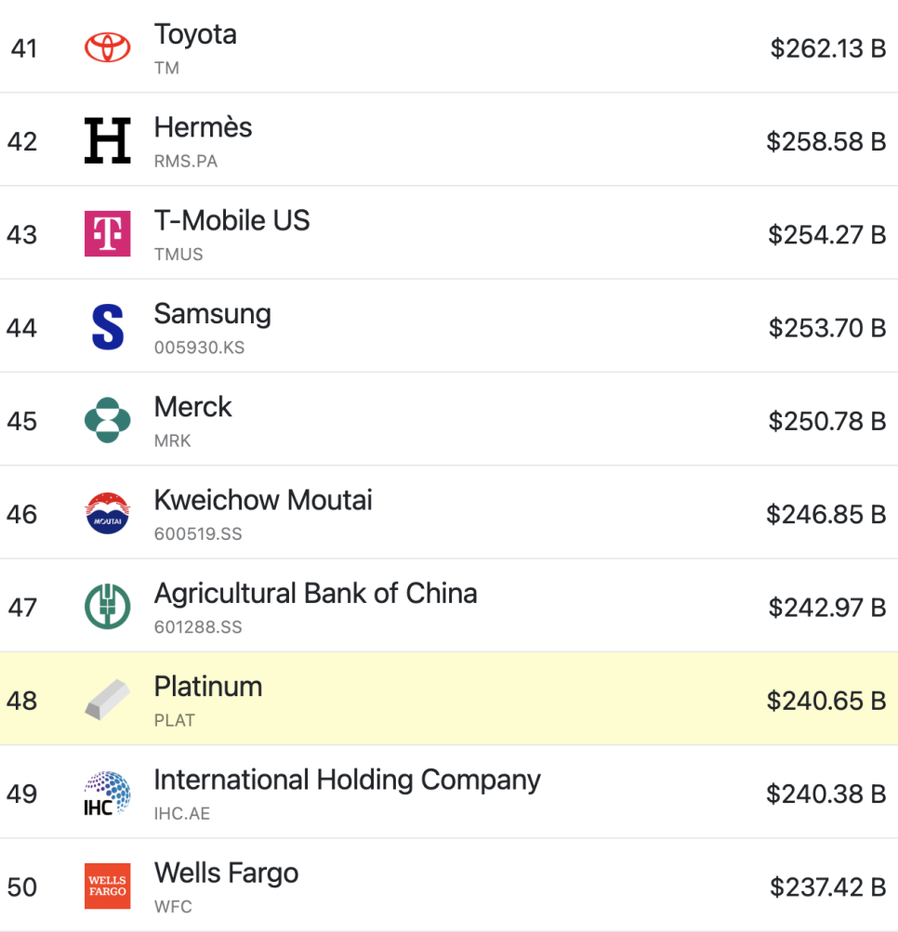Open the T-Mobile US name link
This screenshot has height=932, width=898.
click(231, 220)
